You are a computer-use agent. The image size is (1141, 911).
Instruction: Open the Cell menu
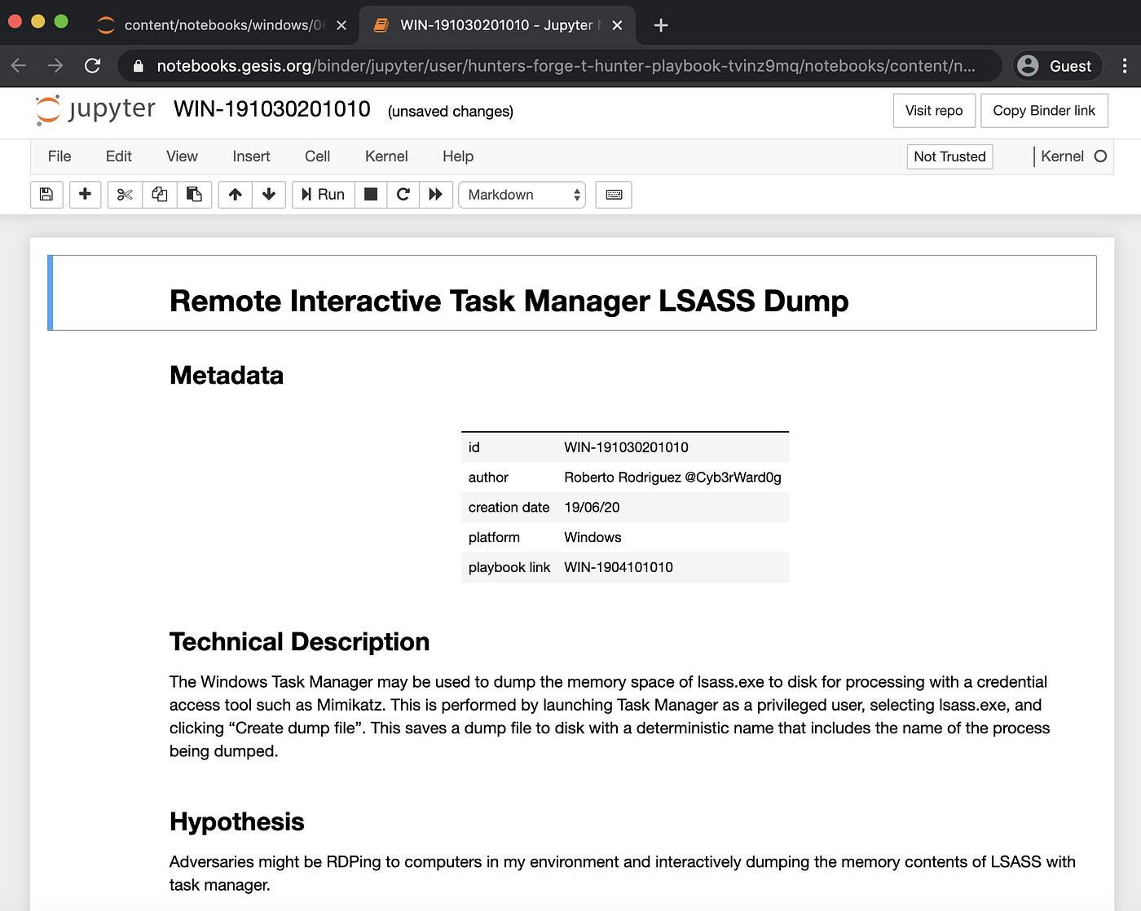[317, 156]
